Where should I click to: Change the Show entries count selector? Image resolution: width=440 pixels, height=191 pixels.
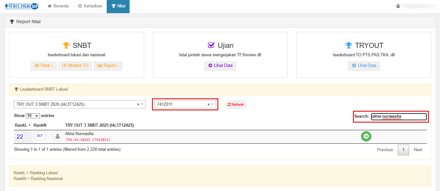click(33, 115)
